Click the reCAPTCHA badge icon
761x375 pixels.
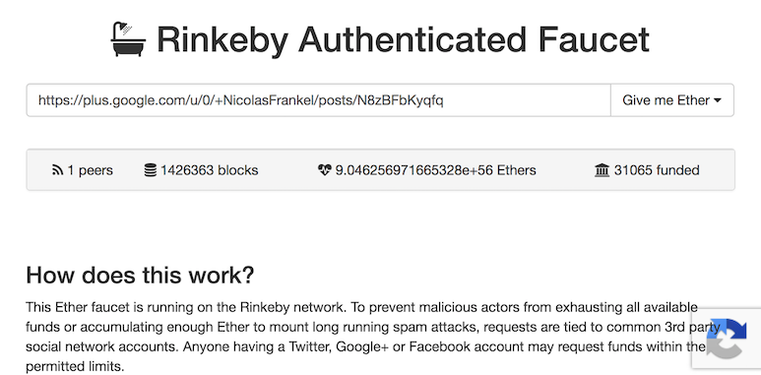pos(727,339)
